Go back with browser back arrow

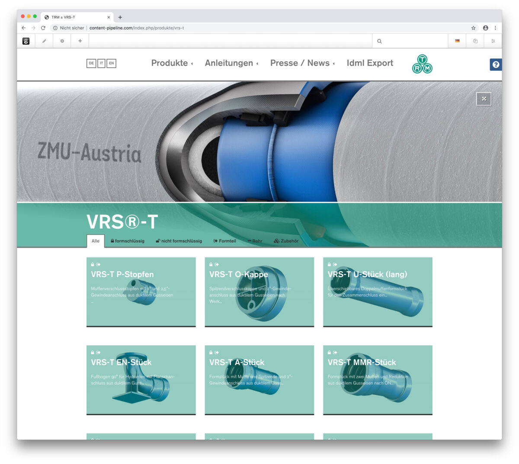click(x=23, y=28)
